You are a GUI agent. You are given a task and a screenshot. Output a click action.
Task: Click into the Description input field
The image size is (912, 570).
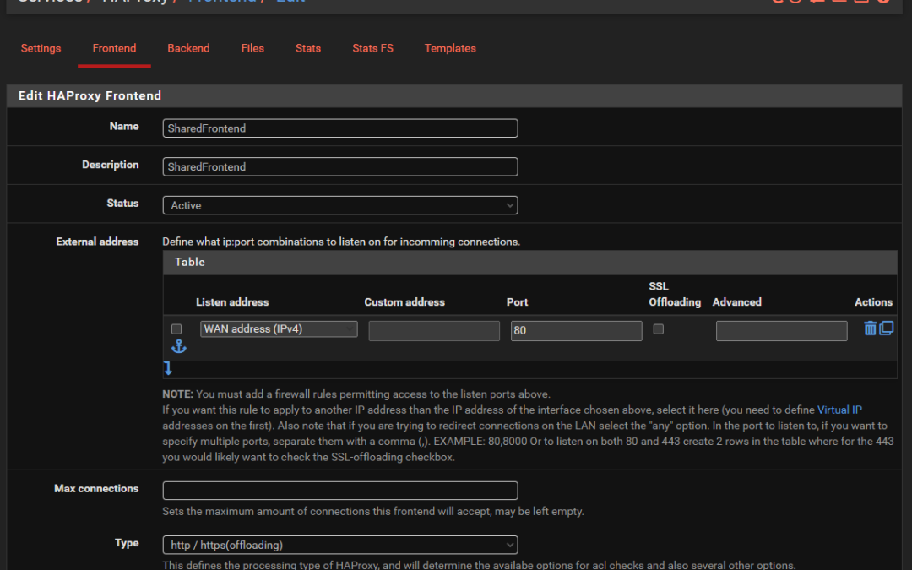point(340,167)
